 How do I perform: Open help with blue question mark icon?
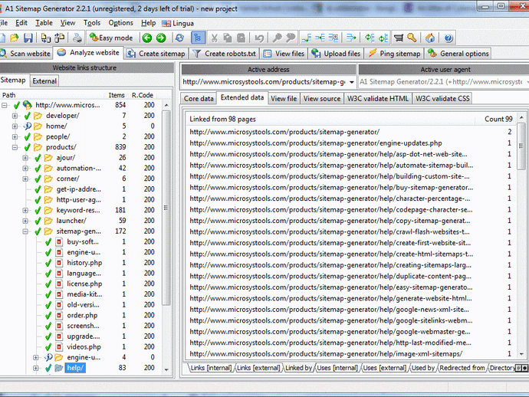[x=449, y=38]
